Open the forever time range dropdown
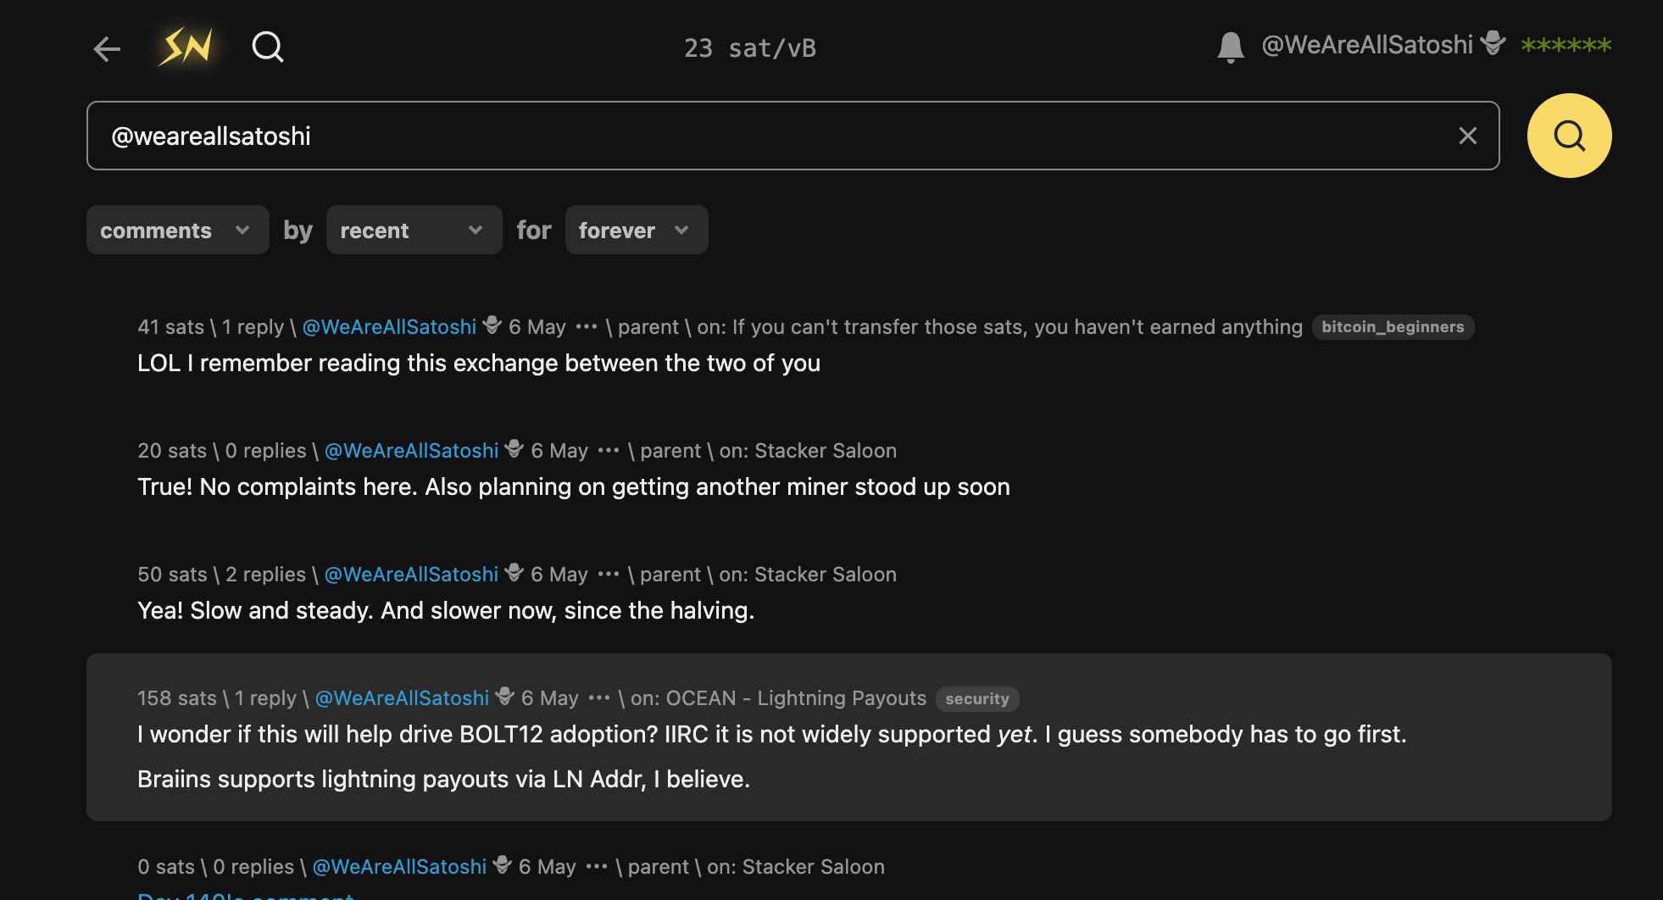 click(x=636, y=230)
